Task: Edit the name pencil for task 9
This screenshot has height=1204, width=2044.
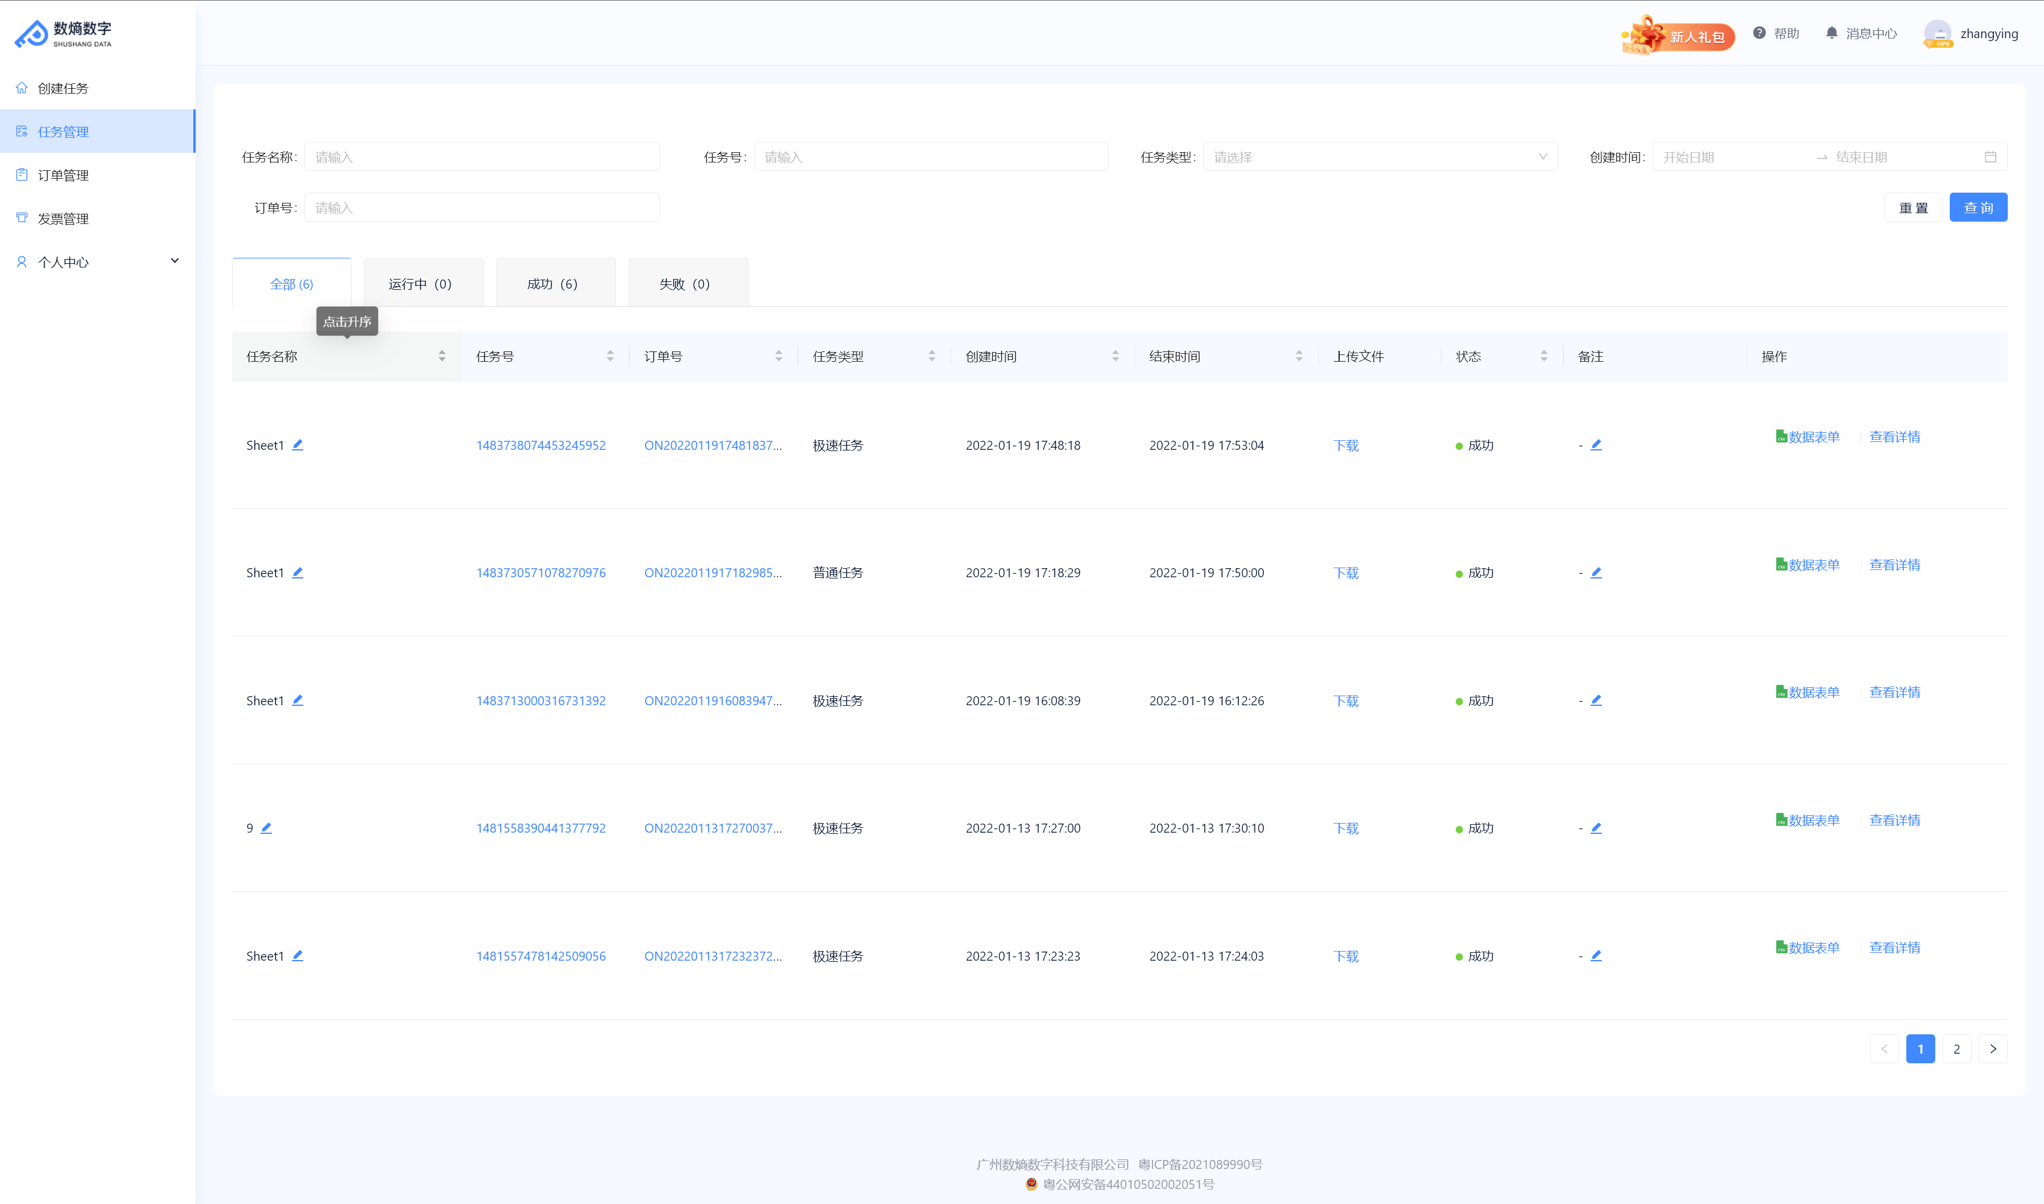Action: tap(266, 828)
